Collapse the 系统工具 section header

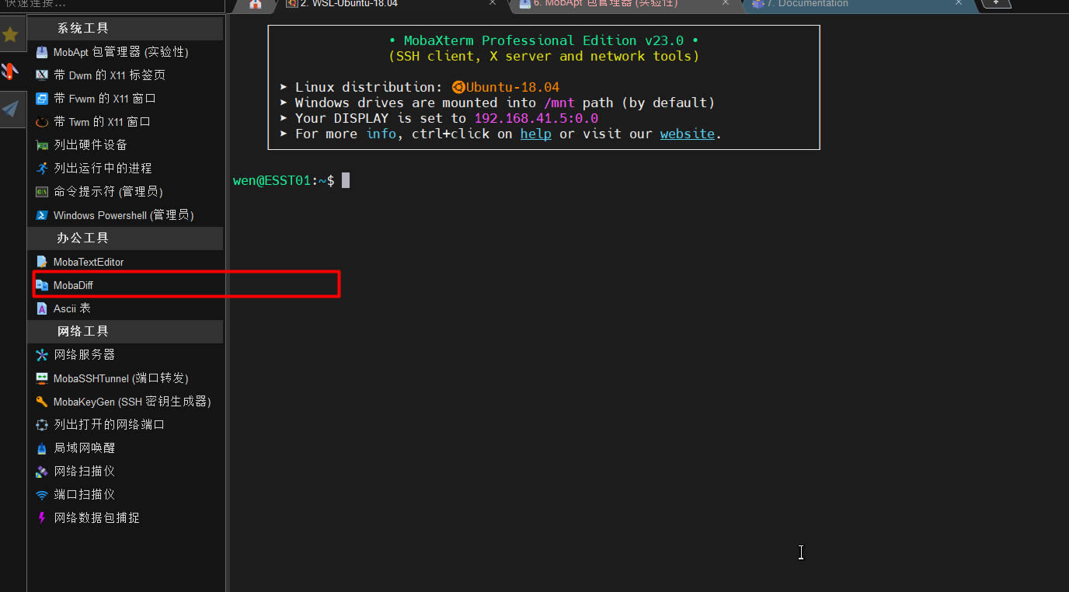pos(83,29)
